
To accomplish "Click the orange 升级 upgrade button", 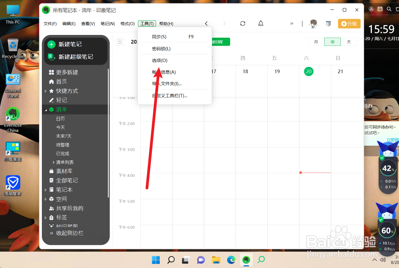I will click(349, 24).
